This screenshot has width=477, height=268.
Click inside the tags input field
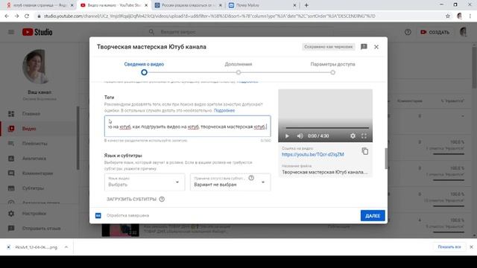(187, 126)
